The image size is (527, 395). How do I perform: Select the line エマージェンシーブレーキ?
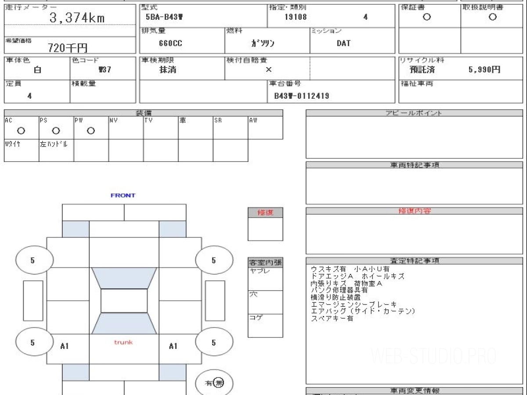(x=354, y=304)
